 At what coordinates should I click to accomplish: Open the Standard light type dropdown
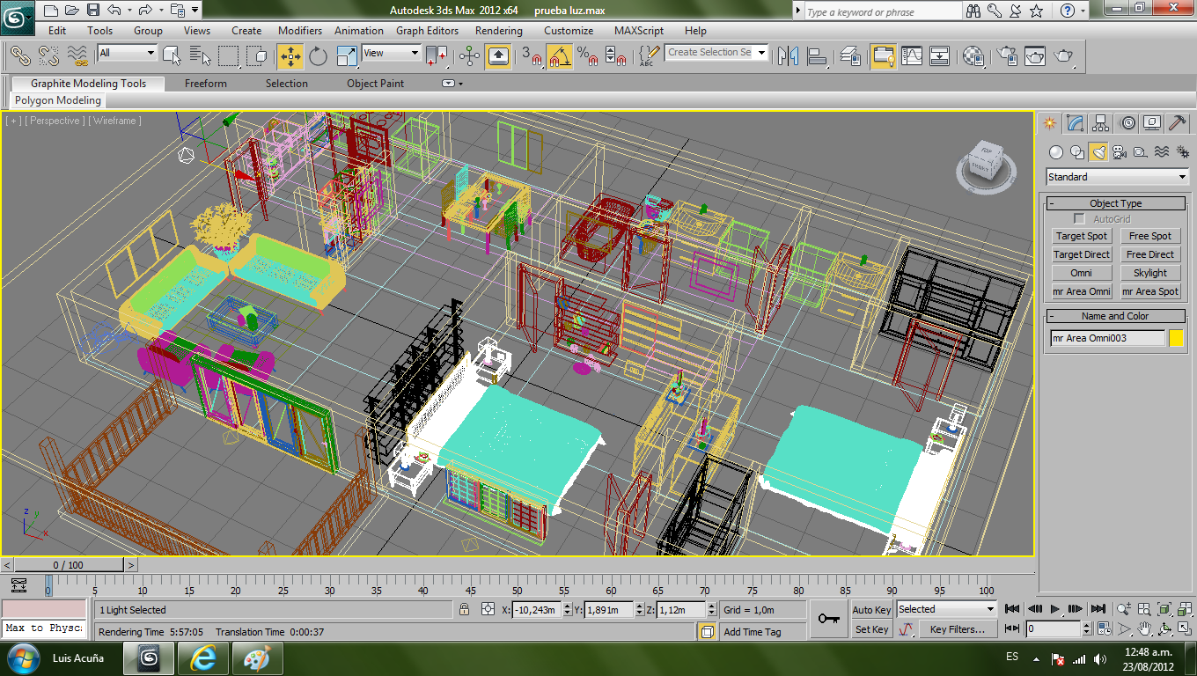point(1118,177)
